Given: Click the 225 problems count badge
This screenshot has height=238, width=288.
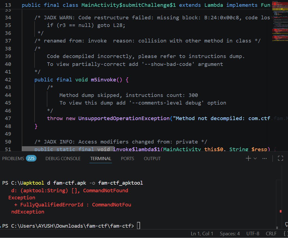Looking at the screenshot, I should point(31,158).
